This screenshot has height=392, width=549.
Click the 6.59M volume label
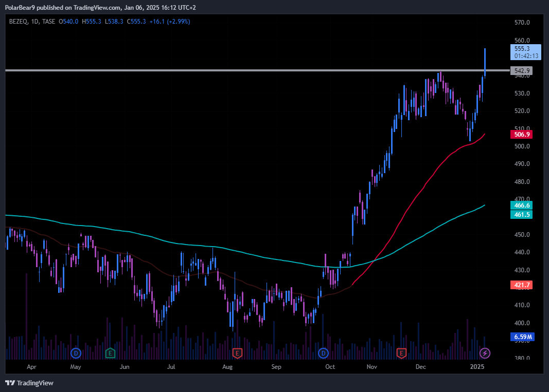pos(522,337)
